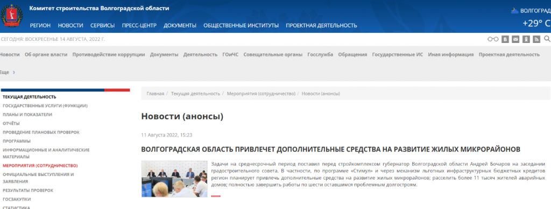Open sidebar item ОТЧЁТЫ
551x209 pixels.
pyautogui.click(x=11, y=123)
